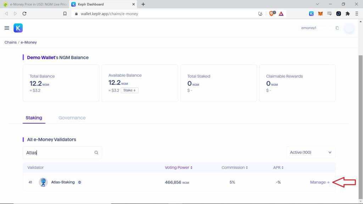Click the address bar URL wallet.keplr.app
363x204 pixels.
click(x=109, y=14)
